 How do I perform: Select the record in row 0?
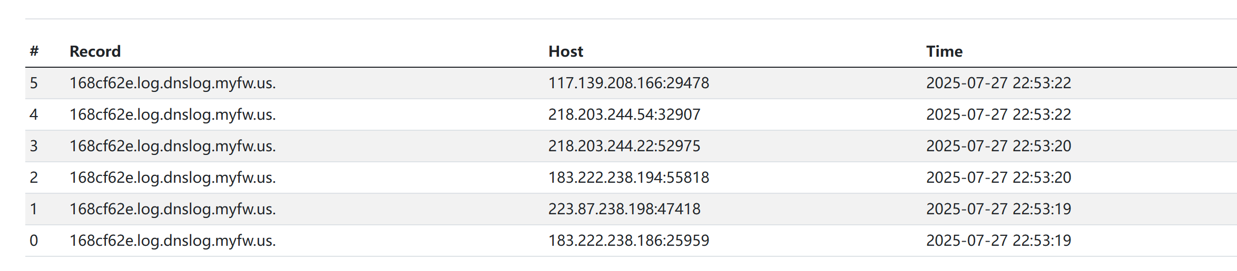[172, 241]
